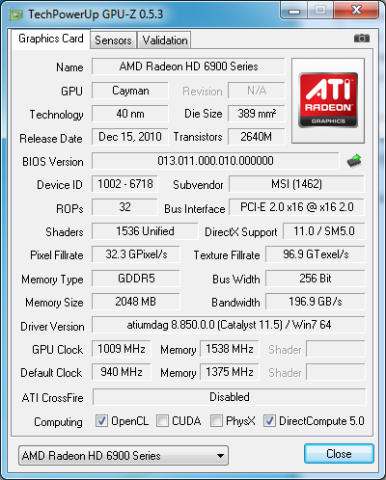Toggle the PhysX checkbox

(x=216, y=420)
